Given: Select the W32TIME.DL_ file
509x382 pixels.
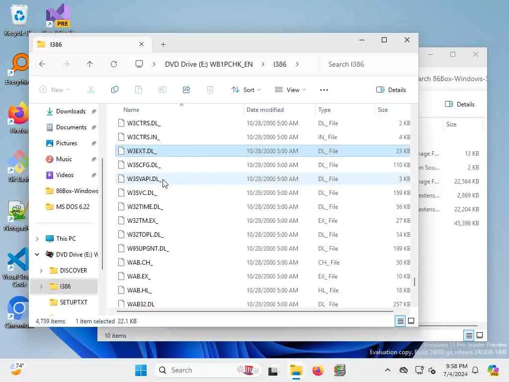Looking at the screenshot, I should [263, 207].
